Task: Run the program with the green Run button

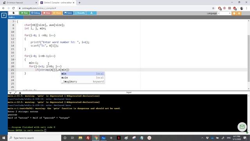Action: 24,13
